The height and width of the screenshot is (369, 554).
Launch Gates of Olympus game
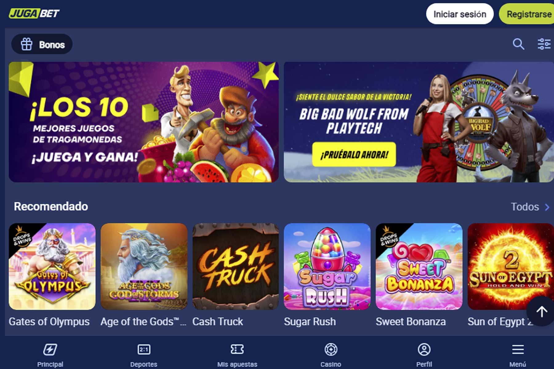(x=52, y=267)
